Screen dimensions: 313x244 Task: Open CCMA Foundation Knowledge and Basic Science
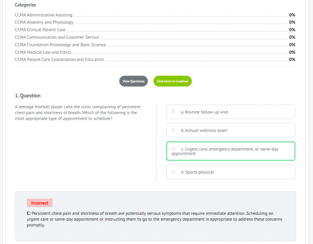60,44
